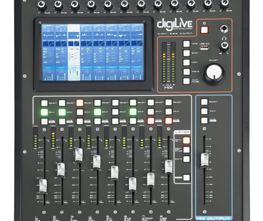Switch to the BUS 1-8 layer button
The height and width of the screenshot is (221, 263).
coord(186,159)
